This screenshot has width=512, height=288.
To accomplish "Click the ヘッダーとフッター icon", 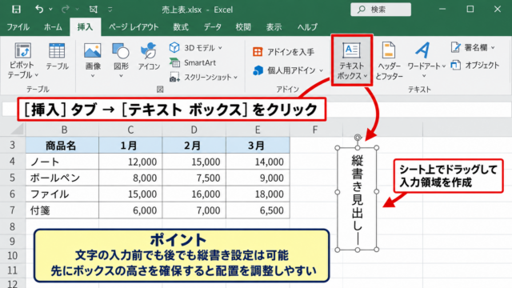I will [389, 50].
